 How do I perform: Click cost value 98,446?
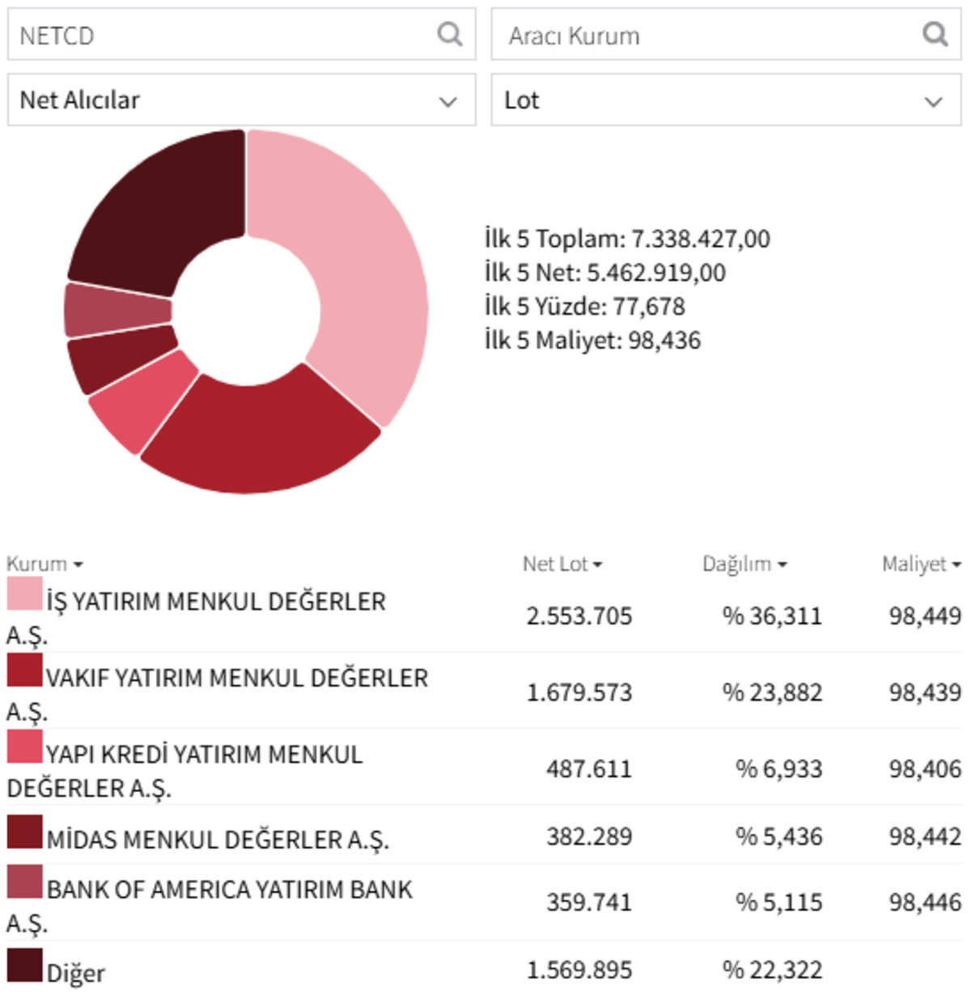point(925,902)
